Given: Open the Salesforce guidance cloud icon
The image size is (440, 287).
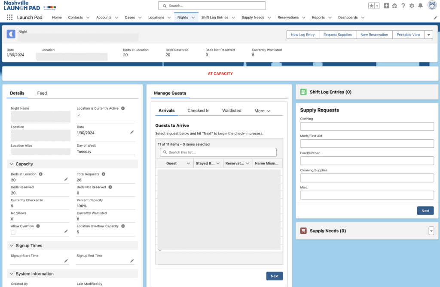Looking at the screenshot, I should [394, 6].
